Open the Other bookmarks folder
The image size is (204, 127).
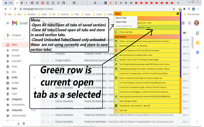click(x=192, y=14)
